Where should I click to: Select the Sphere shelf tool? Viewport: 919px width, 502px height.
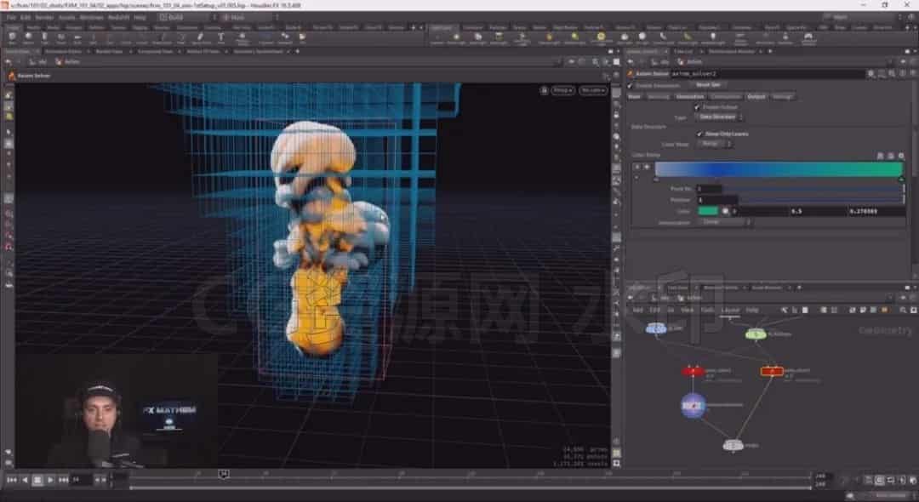tap(28, 38)
